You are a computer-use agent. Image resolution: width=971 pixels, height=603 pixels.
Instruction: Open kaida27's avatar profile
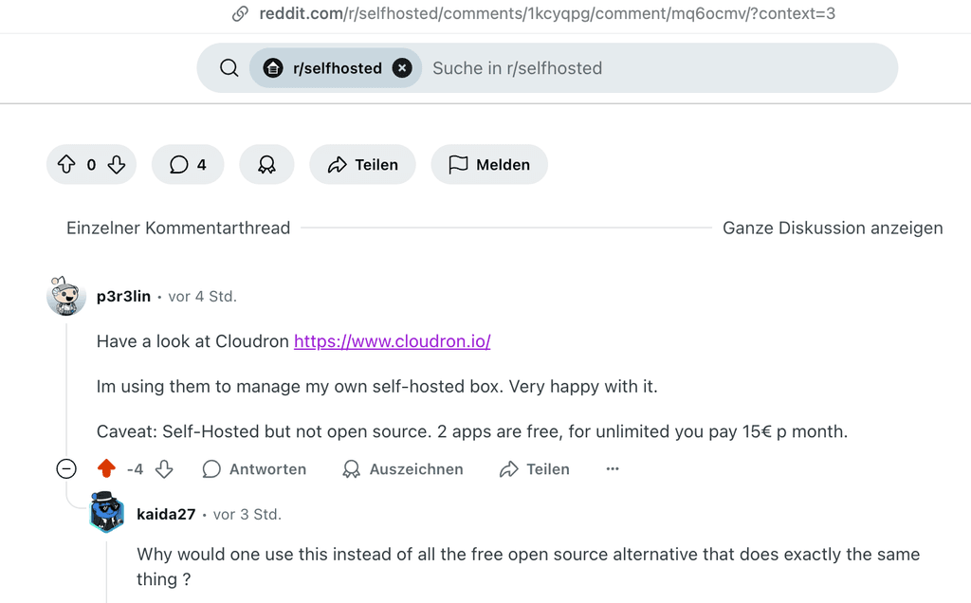(107, 512)
